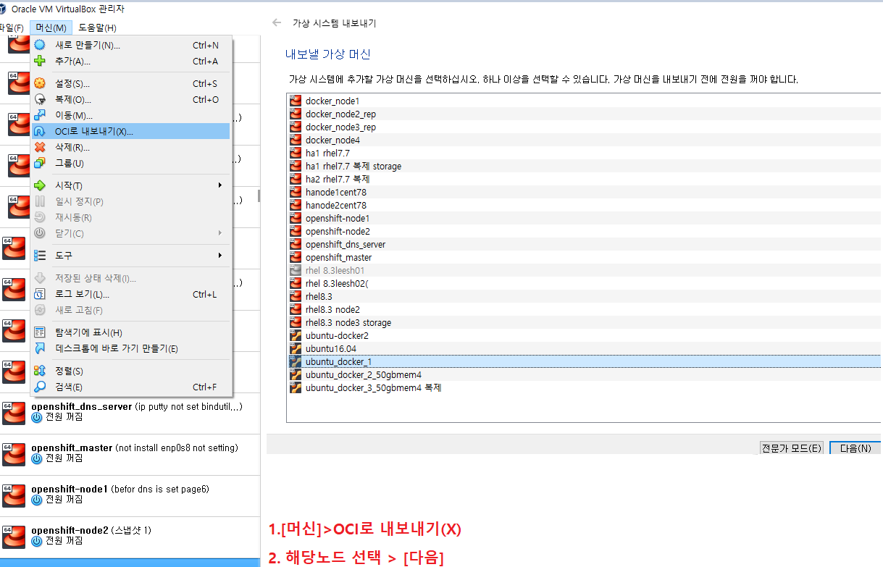883x567 pixels.
Task: Select openshift-node1 VM in left sidebar
Action: [130, 495]
